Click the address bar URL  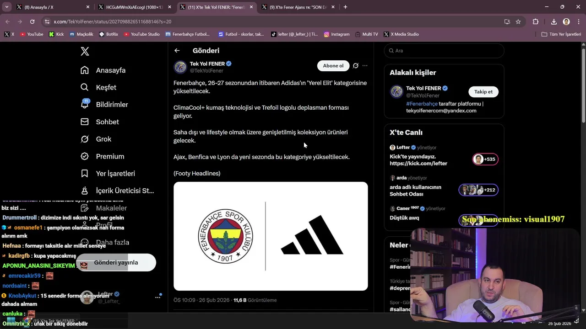tap(112, 21)
